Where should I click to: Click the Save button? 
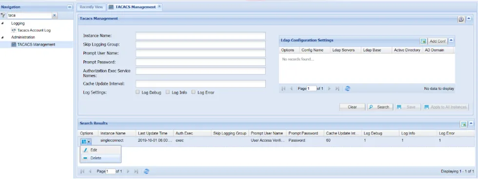coord(408,107)
